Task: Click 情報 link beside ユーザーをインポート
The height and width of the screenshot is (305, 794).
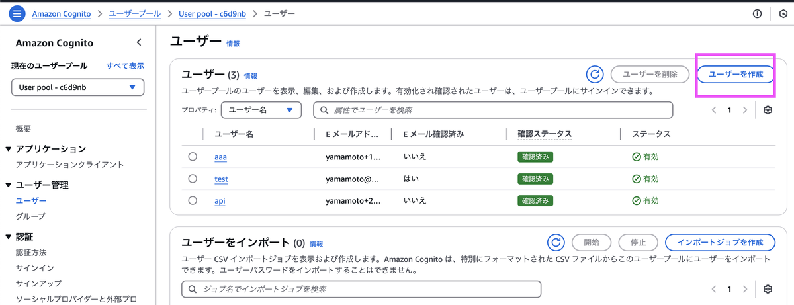Action: pyautogui.click(x=316, y=244)
